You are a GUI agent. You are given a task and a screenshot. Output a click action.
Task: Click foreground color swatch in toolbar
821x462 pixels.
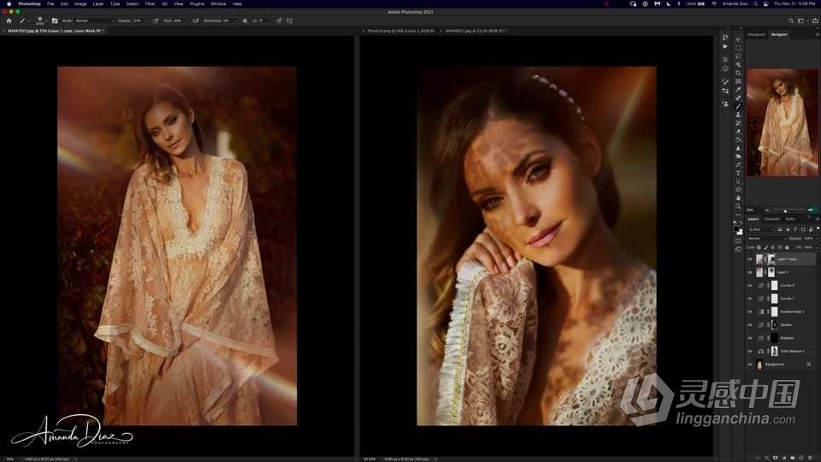tap(736, 229)
